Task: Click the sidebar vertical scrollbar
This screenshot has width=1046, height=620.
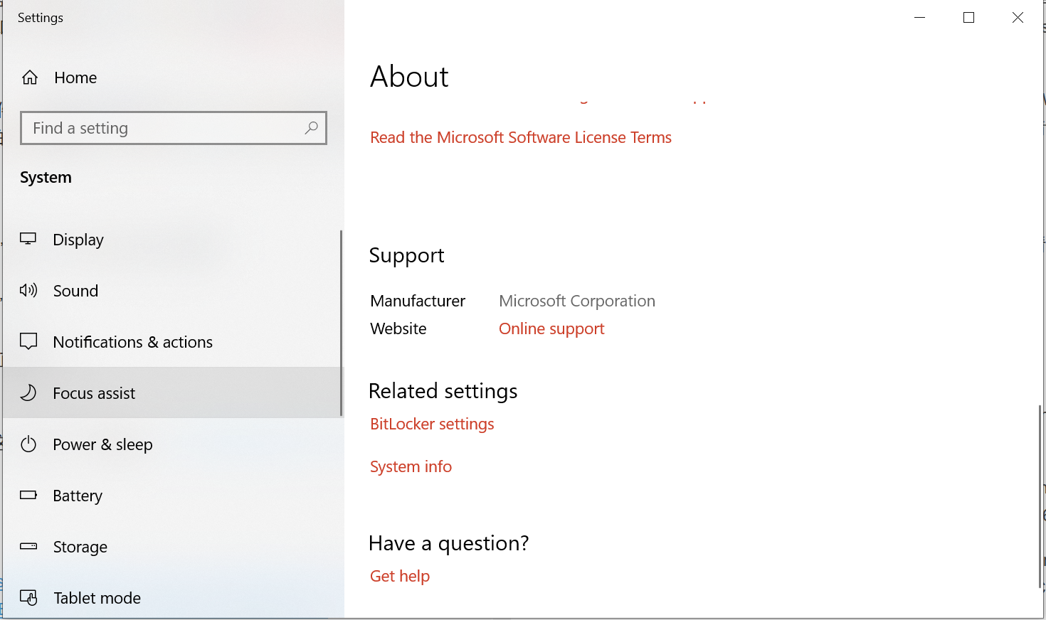Action: point(342,323)
